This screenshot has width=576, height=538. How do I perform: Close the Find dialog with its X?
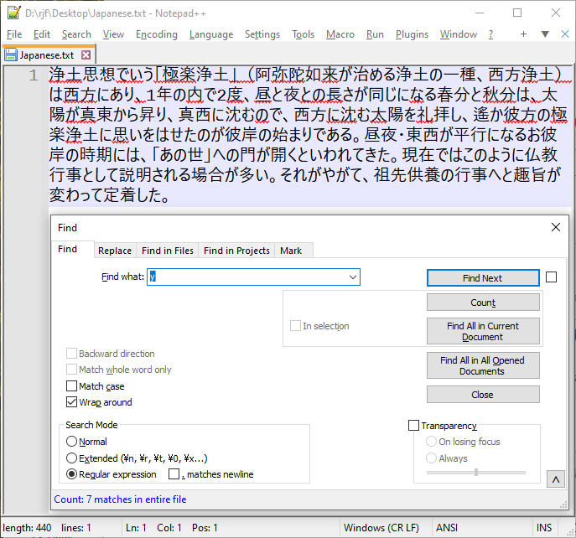point(554,227)
